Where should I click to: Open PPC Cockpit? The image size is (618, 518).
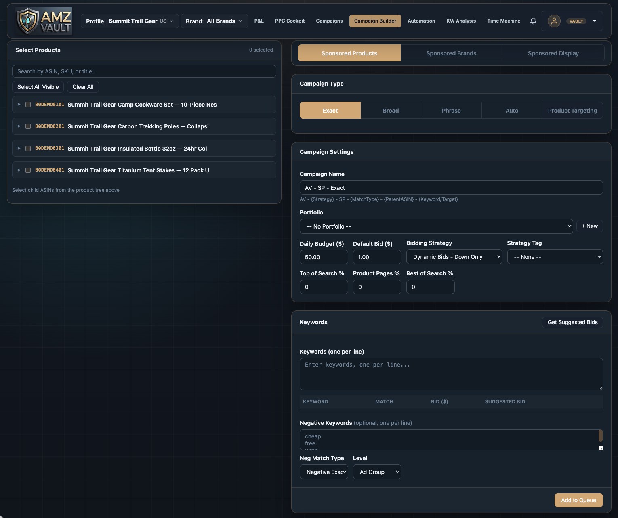point(290,21)
